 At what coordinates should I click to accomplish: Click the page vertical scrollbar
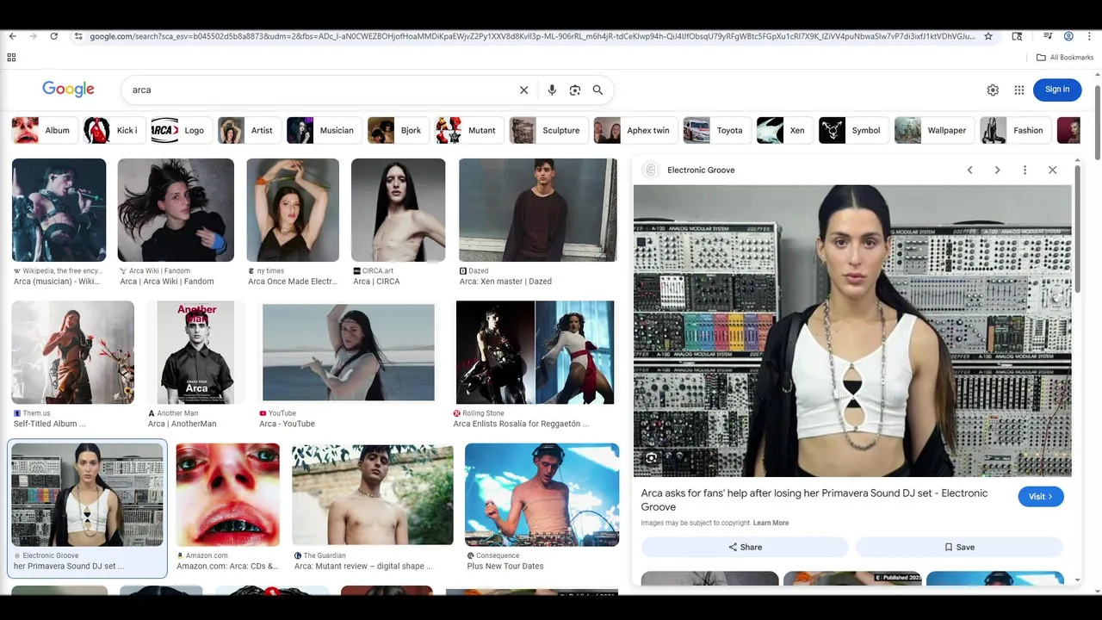click(1098, 121)
